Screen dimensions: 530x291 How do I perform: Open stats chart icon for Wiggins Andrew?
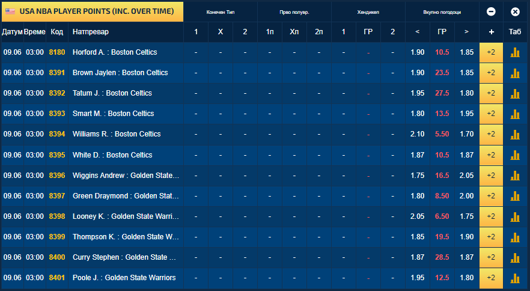click(x=515, y=176)
